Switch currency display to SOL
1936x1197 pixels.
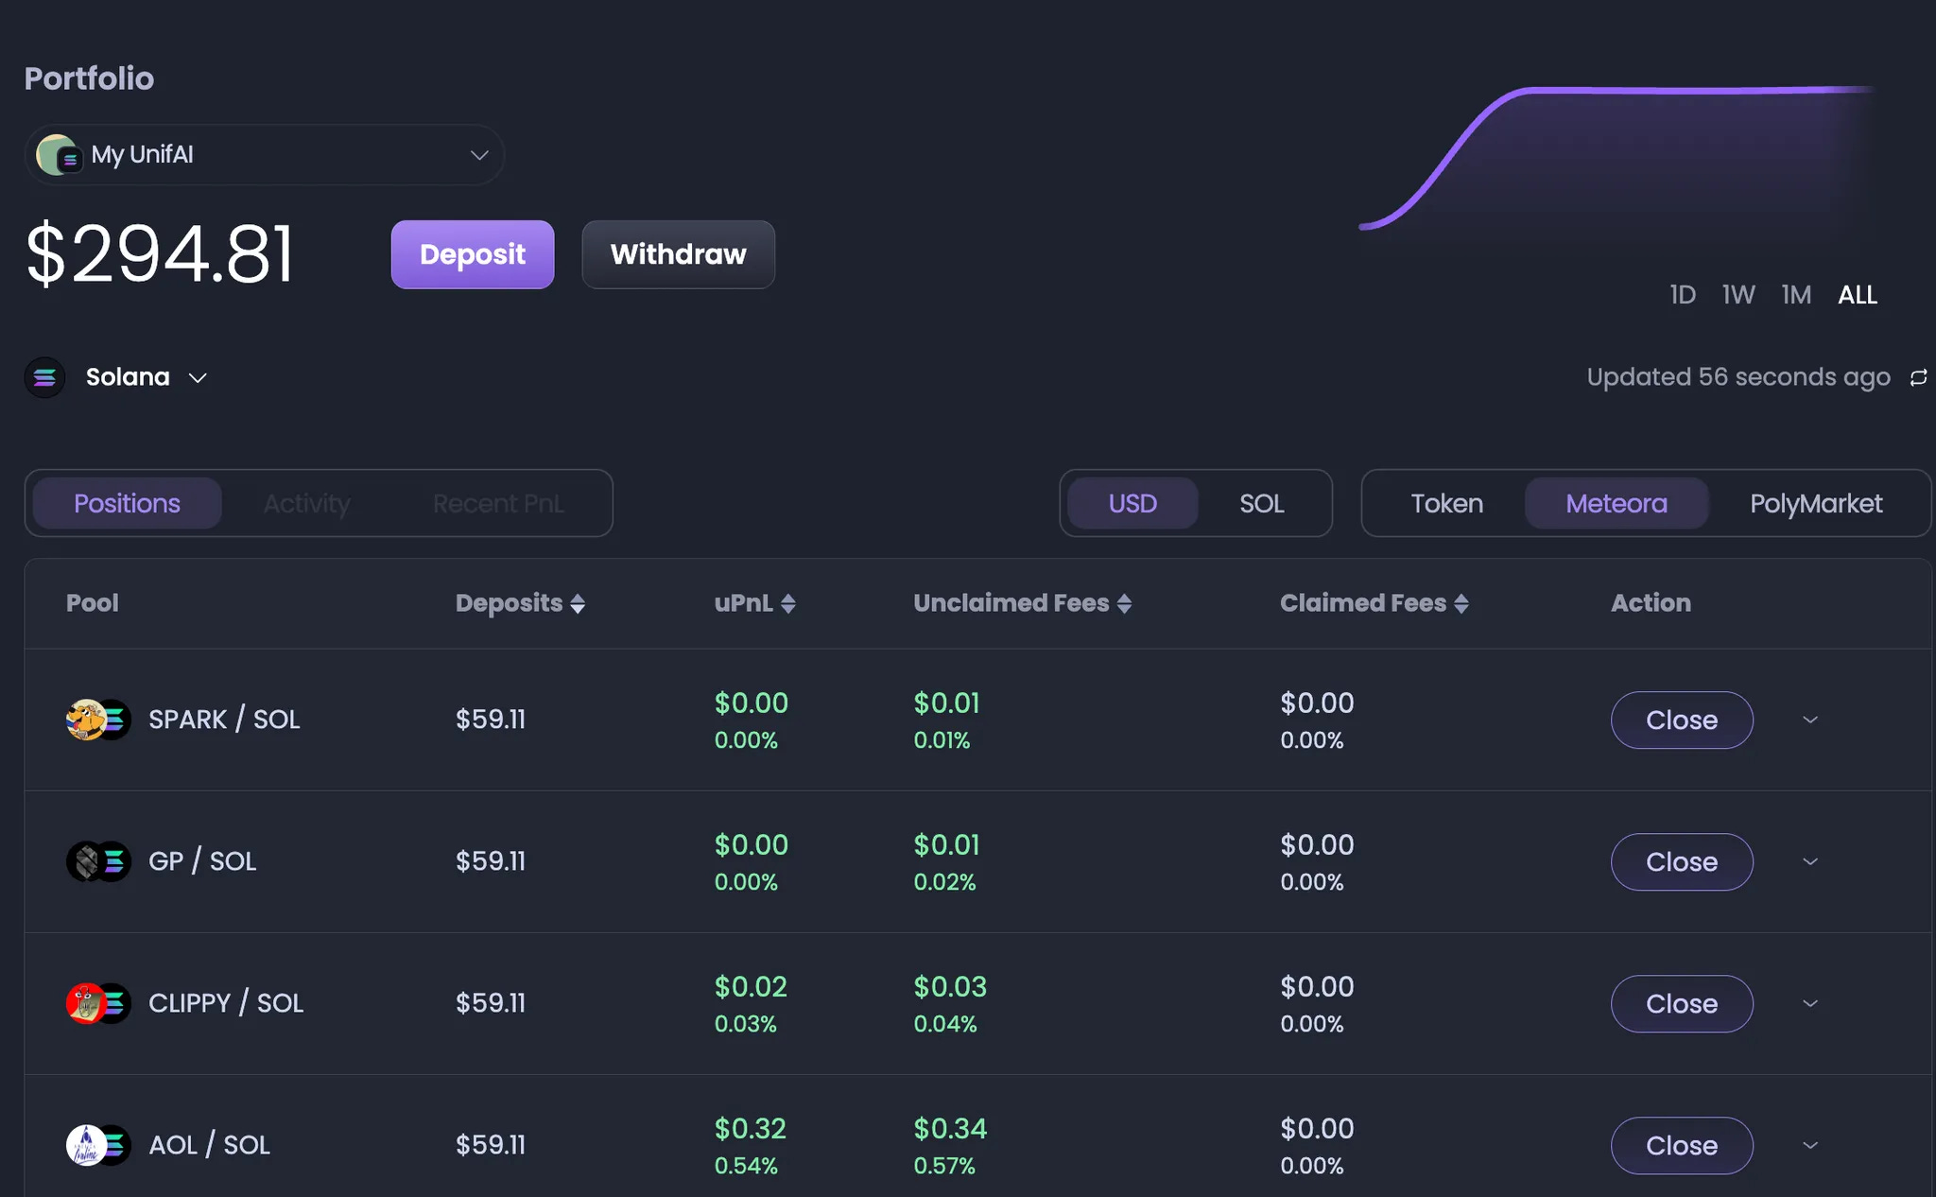click(x=1261, y=504)
